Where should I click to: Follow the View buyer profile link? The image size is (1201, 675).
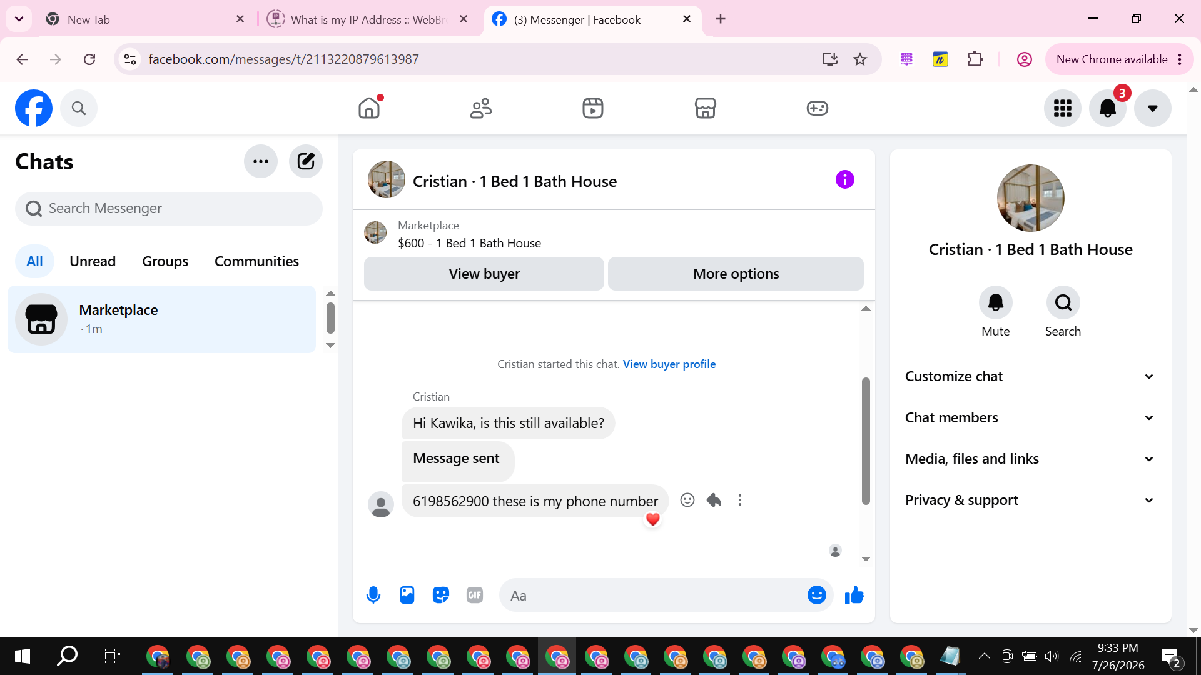click(x=669, y=364)
